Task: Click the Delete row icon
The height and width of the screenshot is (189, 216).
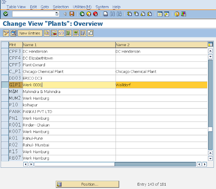Action: (x=54, y=33)
